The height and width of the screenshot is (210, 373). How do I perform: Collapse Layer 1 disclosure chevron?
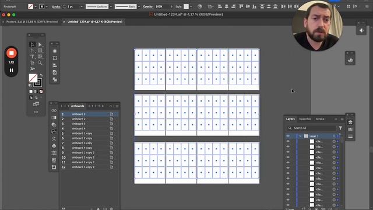pos(300,136)
